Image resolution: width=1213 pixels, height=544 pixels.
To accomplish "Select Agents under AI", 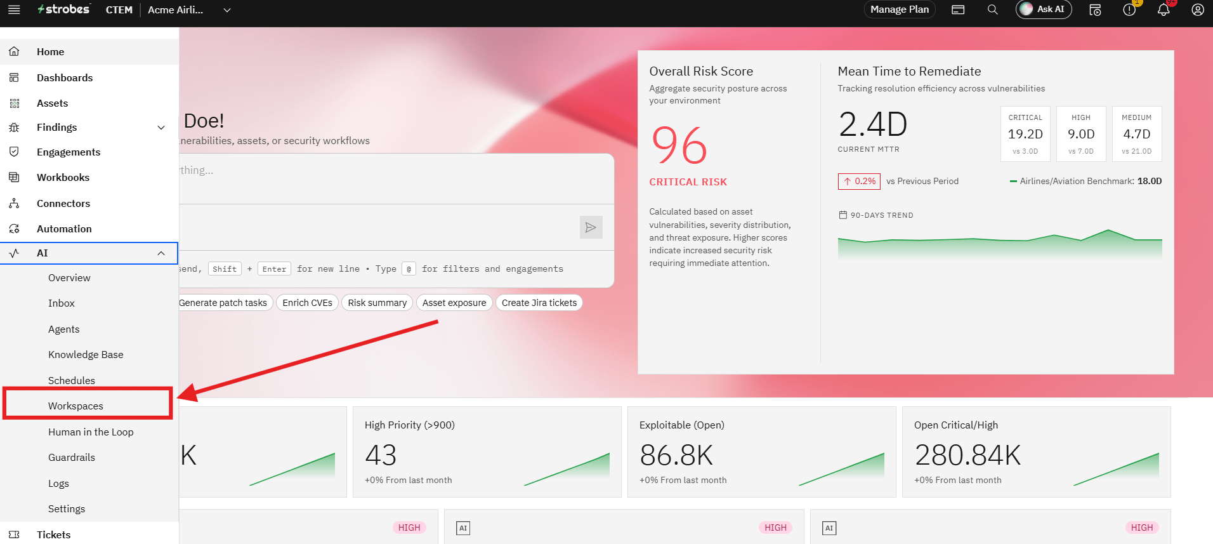I will [x=89, y=329].
